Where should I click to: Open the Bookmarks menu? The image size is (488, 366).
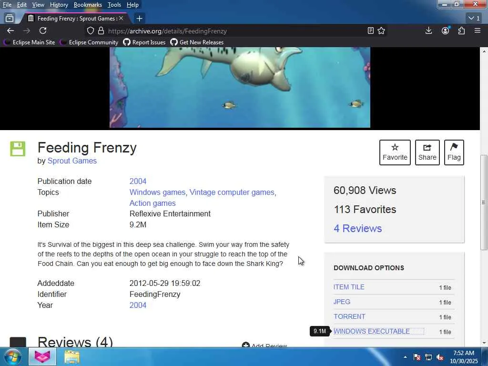pos(88,5)
